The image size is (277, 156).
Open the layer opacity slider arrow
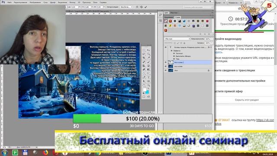(212, 39)
